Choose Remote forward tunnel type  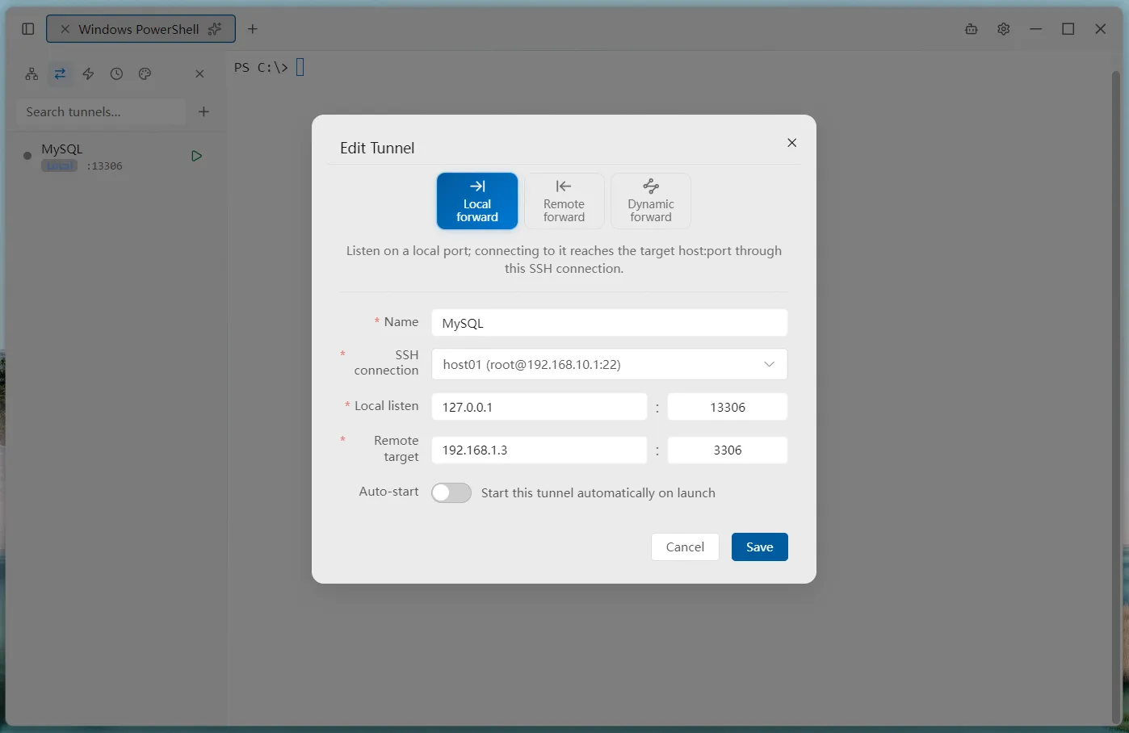point(564,201)
